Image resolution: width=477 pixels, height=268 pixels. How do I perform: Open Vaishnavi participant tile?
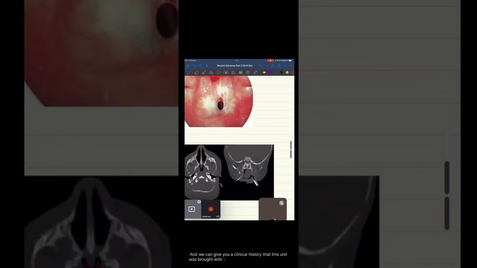pyautogui.click(x=211, y=209)
